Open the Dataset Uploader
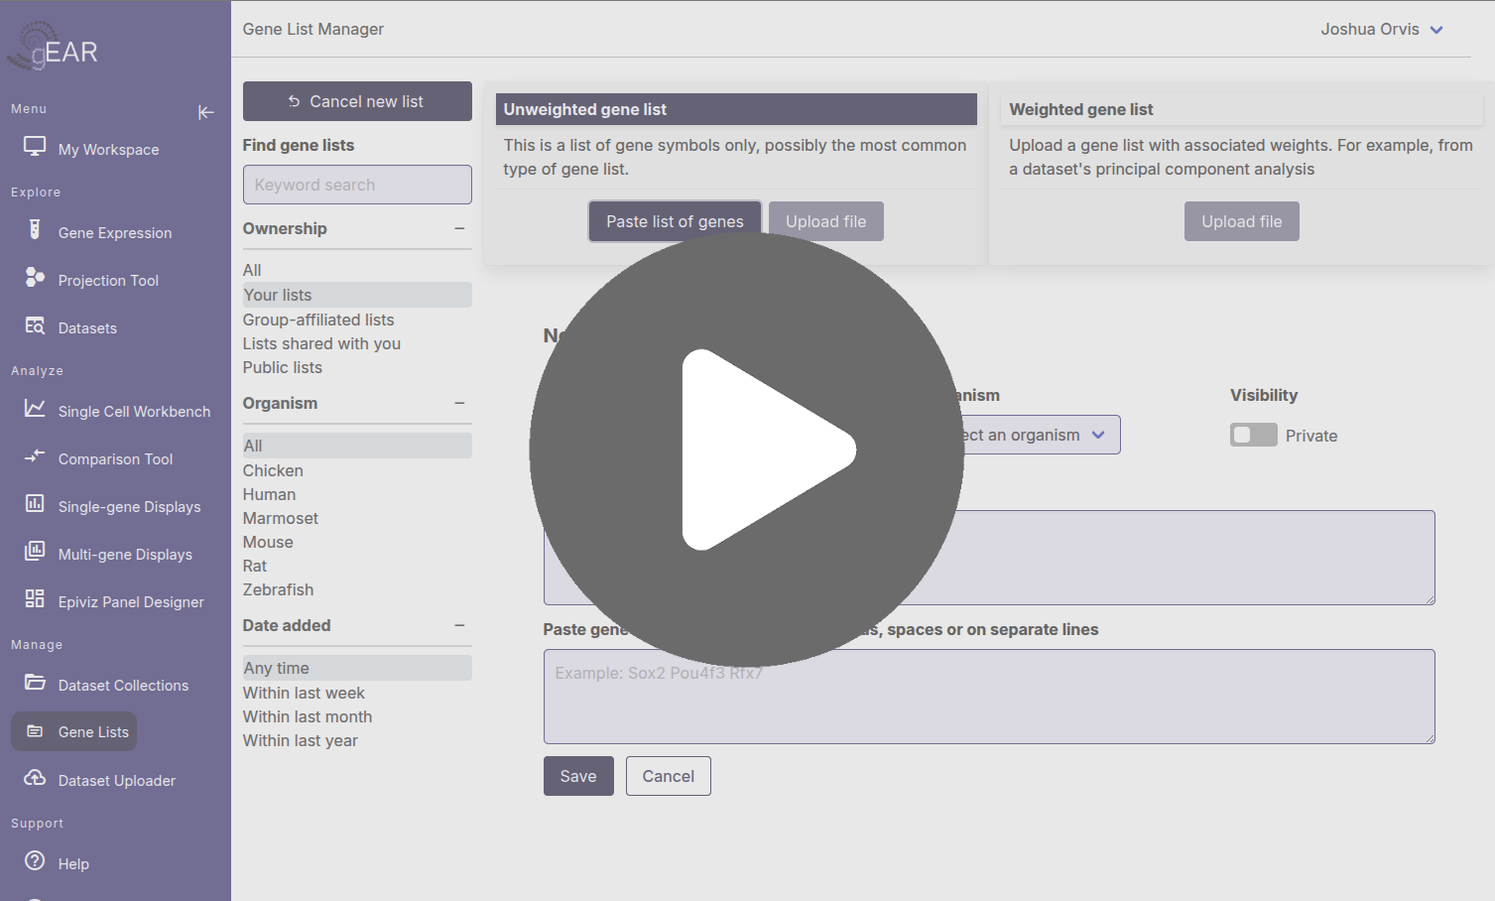1495x901 pixels. pos(115,780)
